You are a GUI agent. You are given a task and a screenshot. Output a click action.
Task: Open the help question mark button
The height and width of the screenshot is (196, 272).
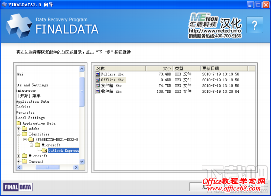click(x=254, y=25)
